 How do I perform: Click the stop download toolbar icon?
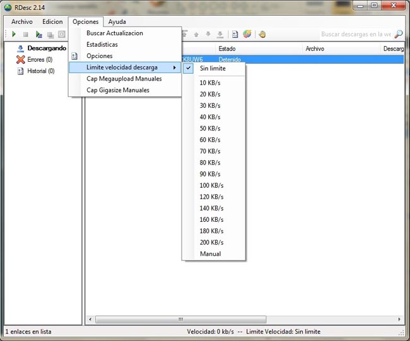click(x=26, y=34)
